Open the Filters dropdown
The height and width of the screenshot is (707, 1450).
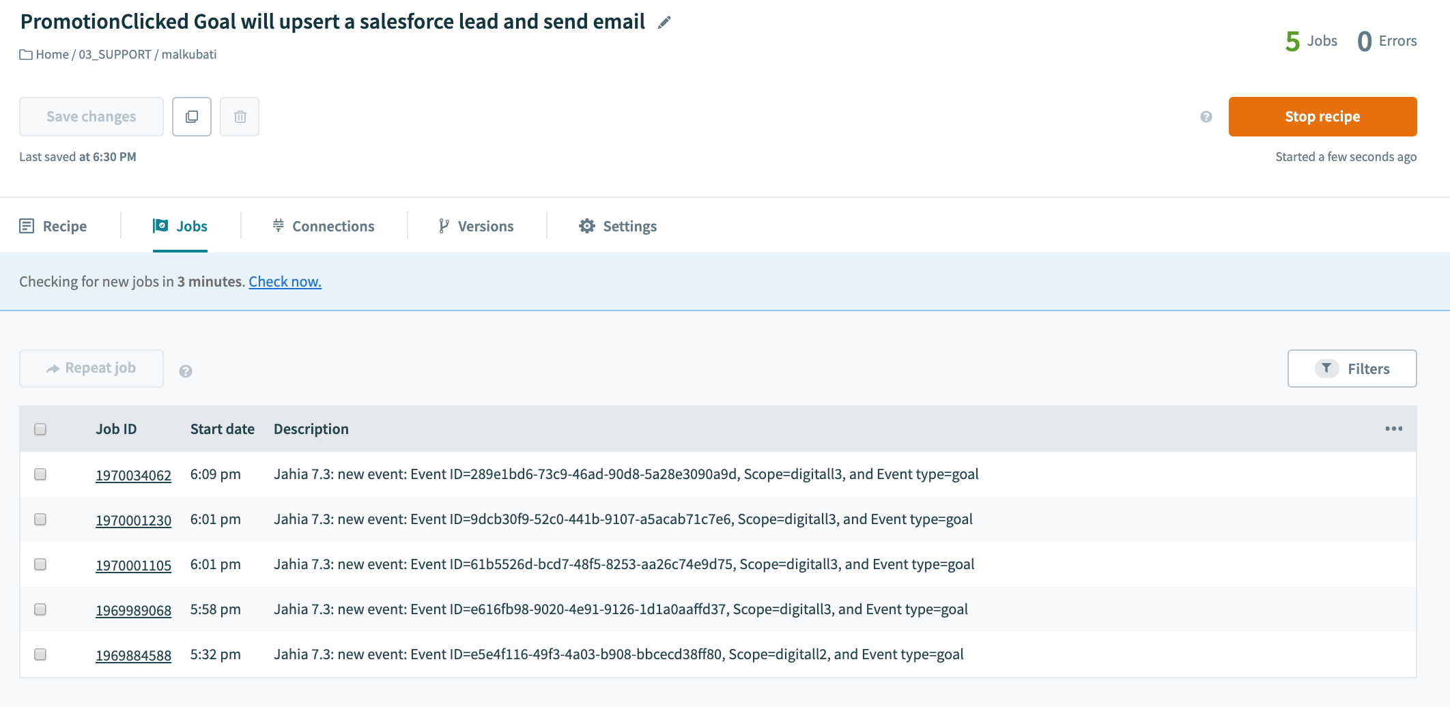pyautogui.click(x=1352, y=369)
